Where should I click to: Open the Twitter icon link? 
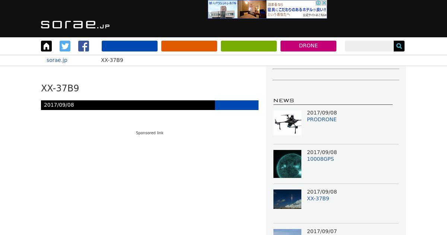tap(65, 46)
